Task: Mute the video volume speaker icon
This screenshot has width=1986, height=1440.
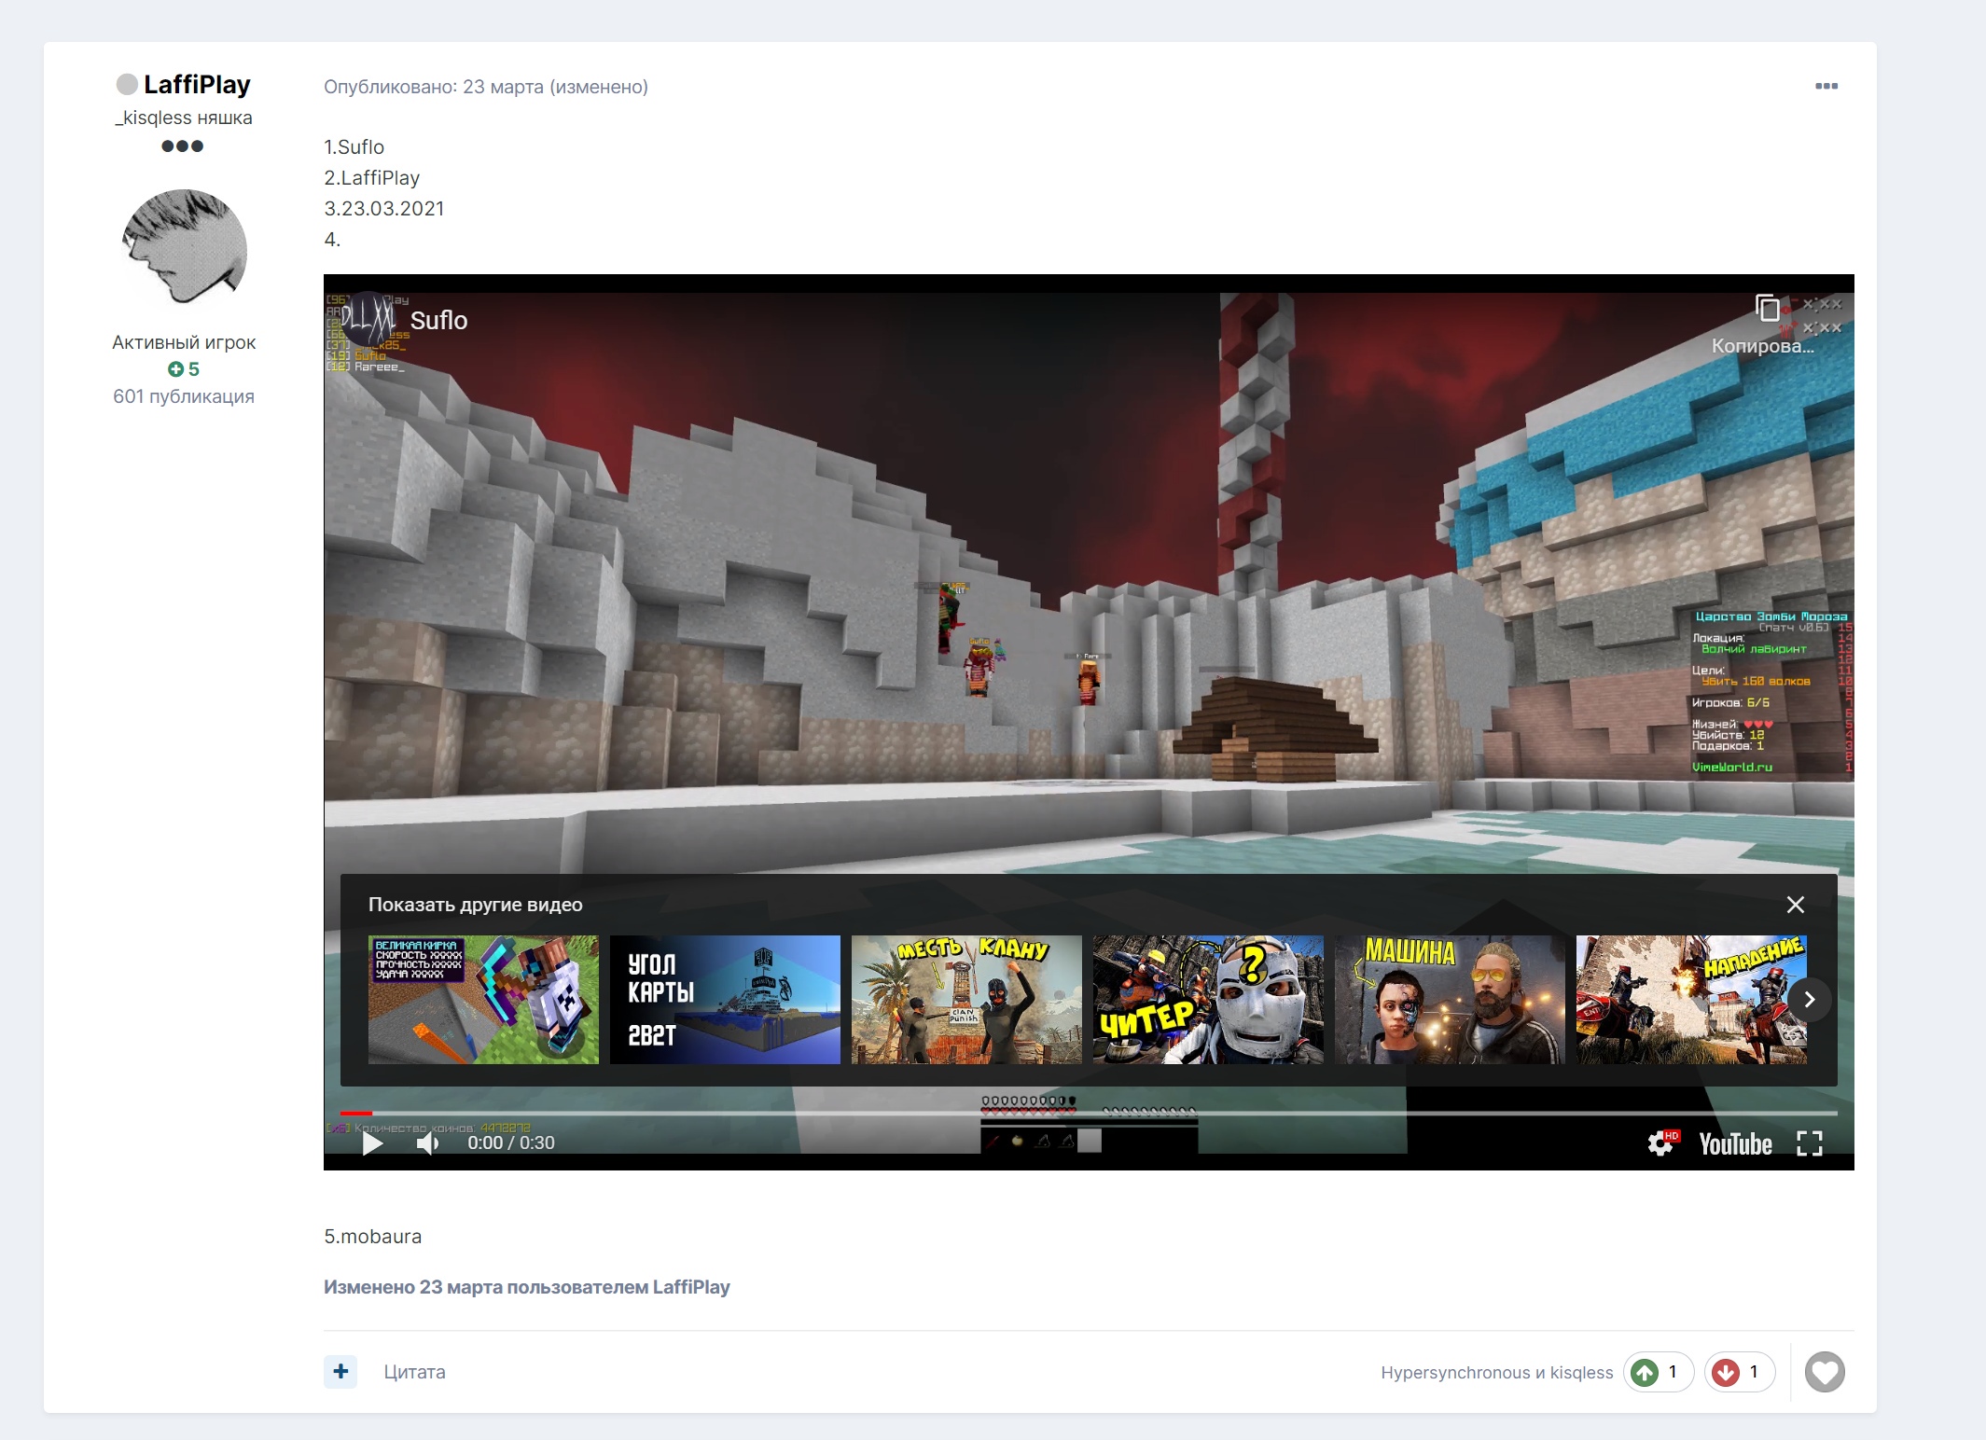Action: 427,1143
